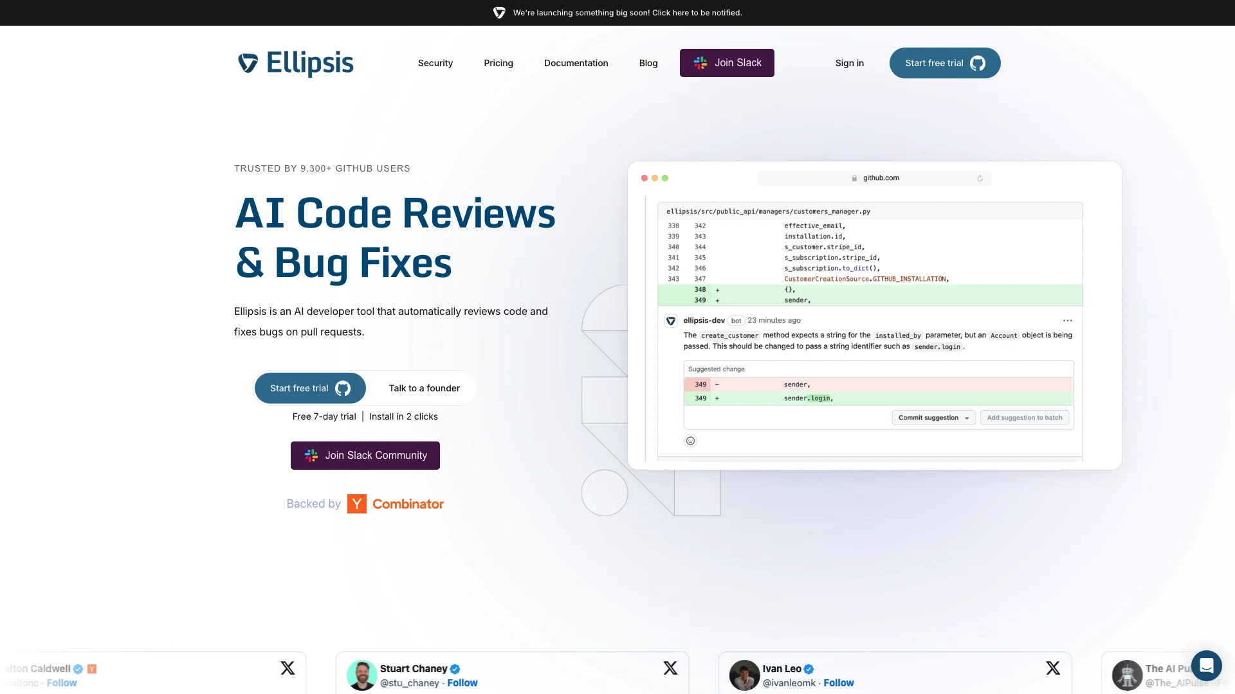Click the Ellipsis logo in the header
Viewport: 1235px width, 694px height.
296,63
